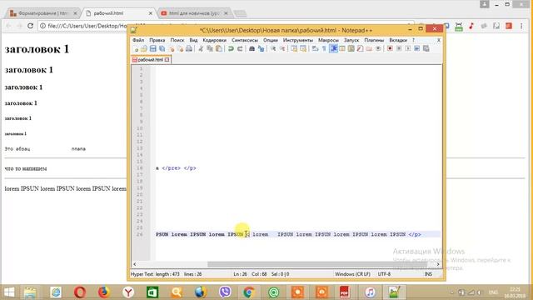Click the Save All toolbar icon
Screen dimensions: 533x300
tap(162, 48)
